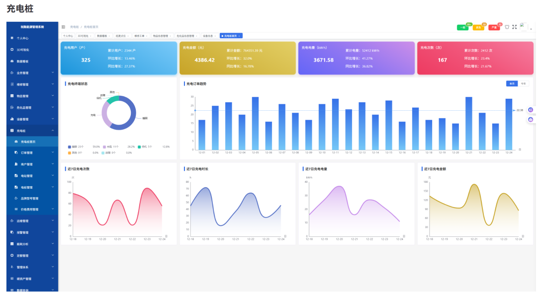Expand 订单管理 with its chevron
The width and height of the screenshot is (537, 292).
[x=53, y=152]
